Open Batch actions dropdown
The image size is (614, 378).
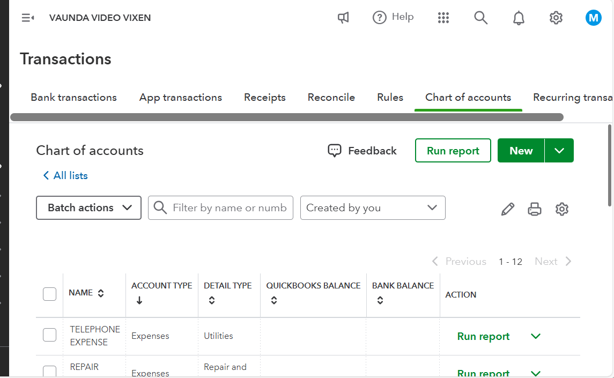89,207
